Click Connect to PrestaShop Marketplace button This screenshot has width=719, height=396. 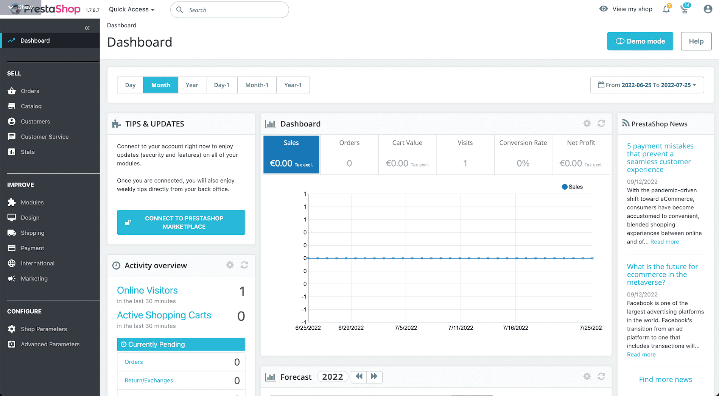coord(181,222)
